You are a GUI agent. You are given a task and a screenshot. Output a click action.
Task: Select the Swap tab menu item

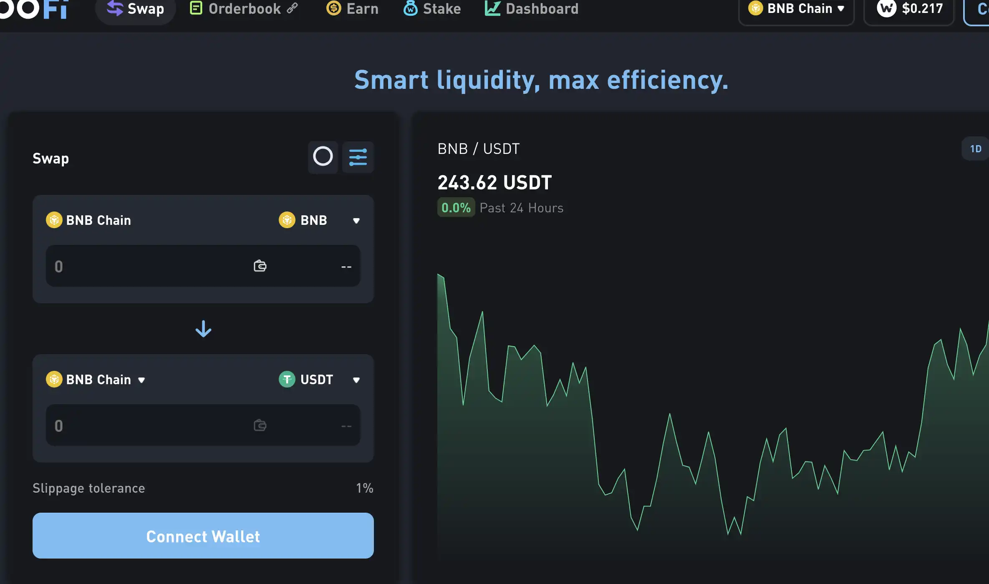pyautogui.click(x=136, y=9)
